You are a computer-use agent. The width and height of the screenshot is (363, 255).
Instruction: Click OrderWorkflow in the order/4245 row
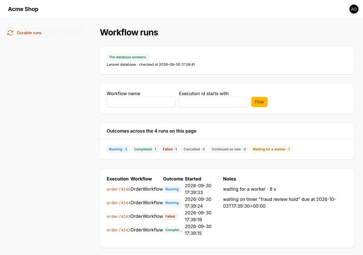147,189
